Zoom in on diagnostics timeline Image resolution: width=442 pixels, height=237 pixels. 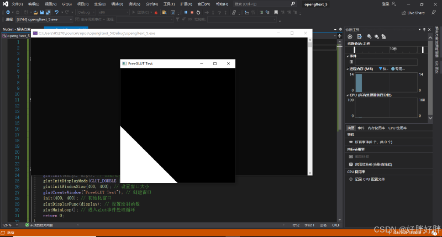click(369, 36)
